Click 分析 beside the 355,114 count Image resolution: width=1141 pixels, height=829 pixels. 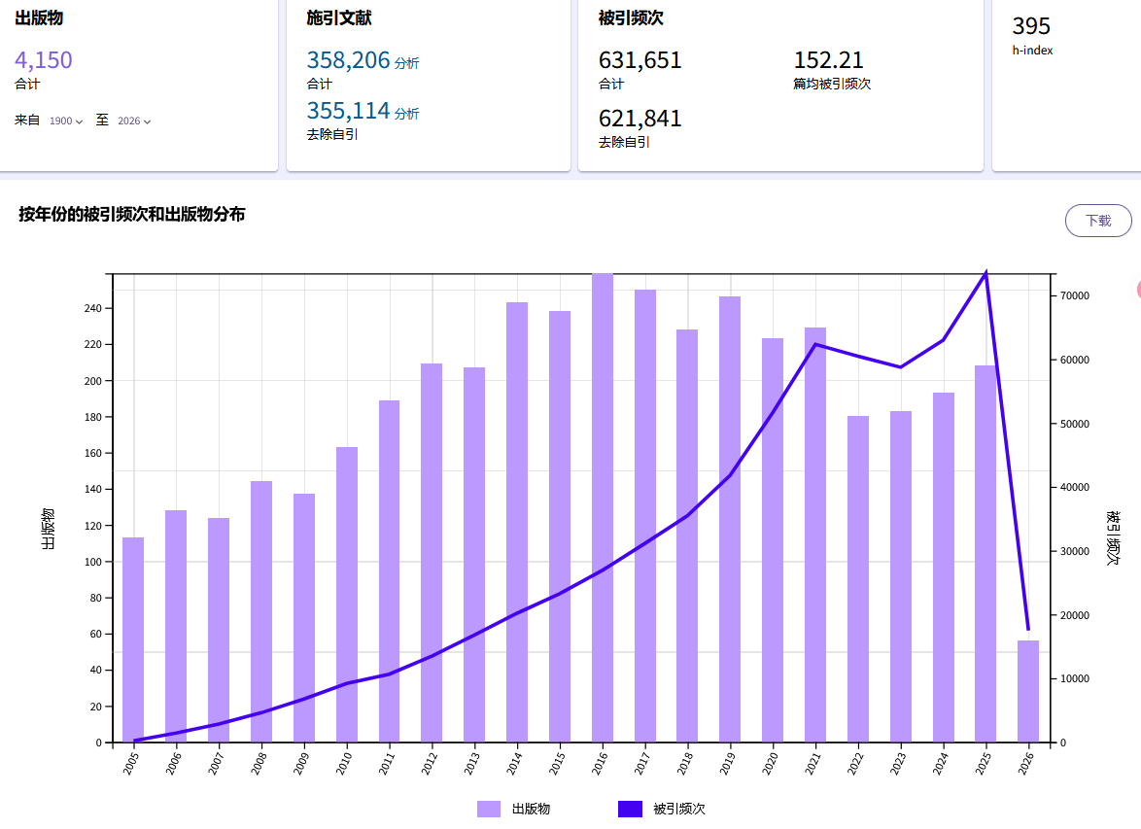[x=407, y=114]
